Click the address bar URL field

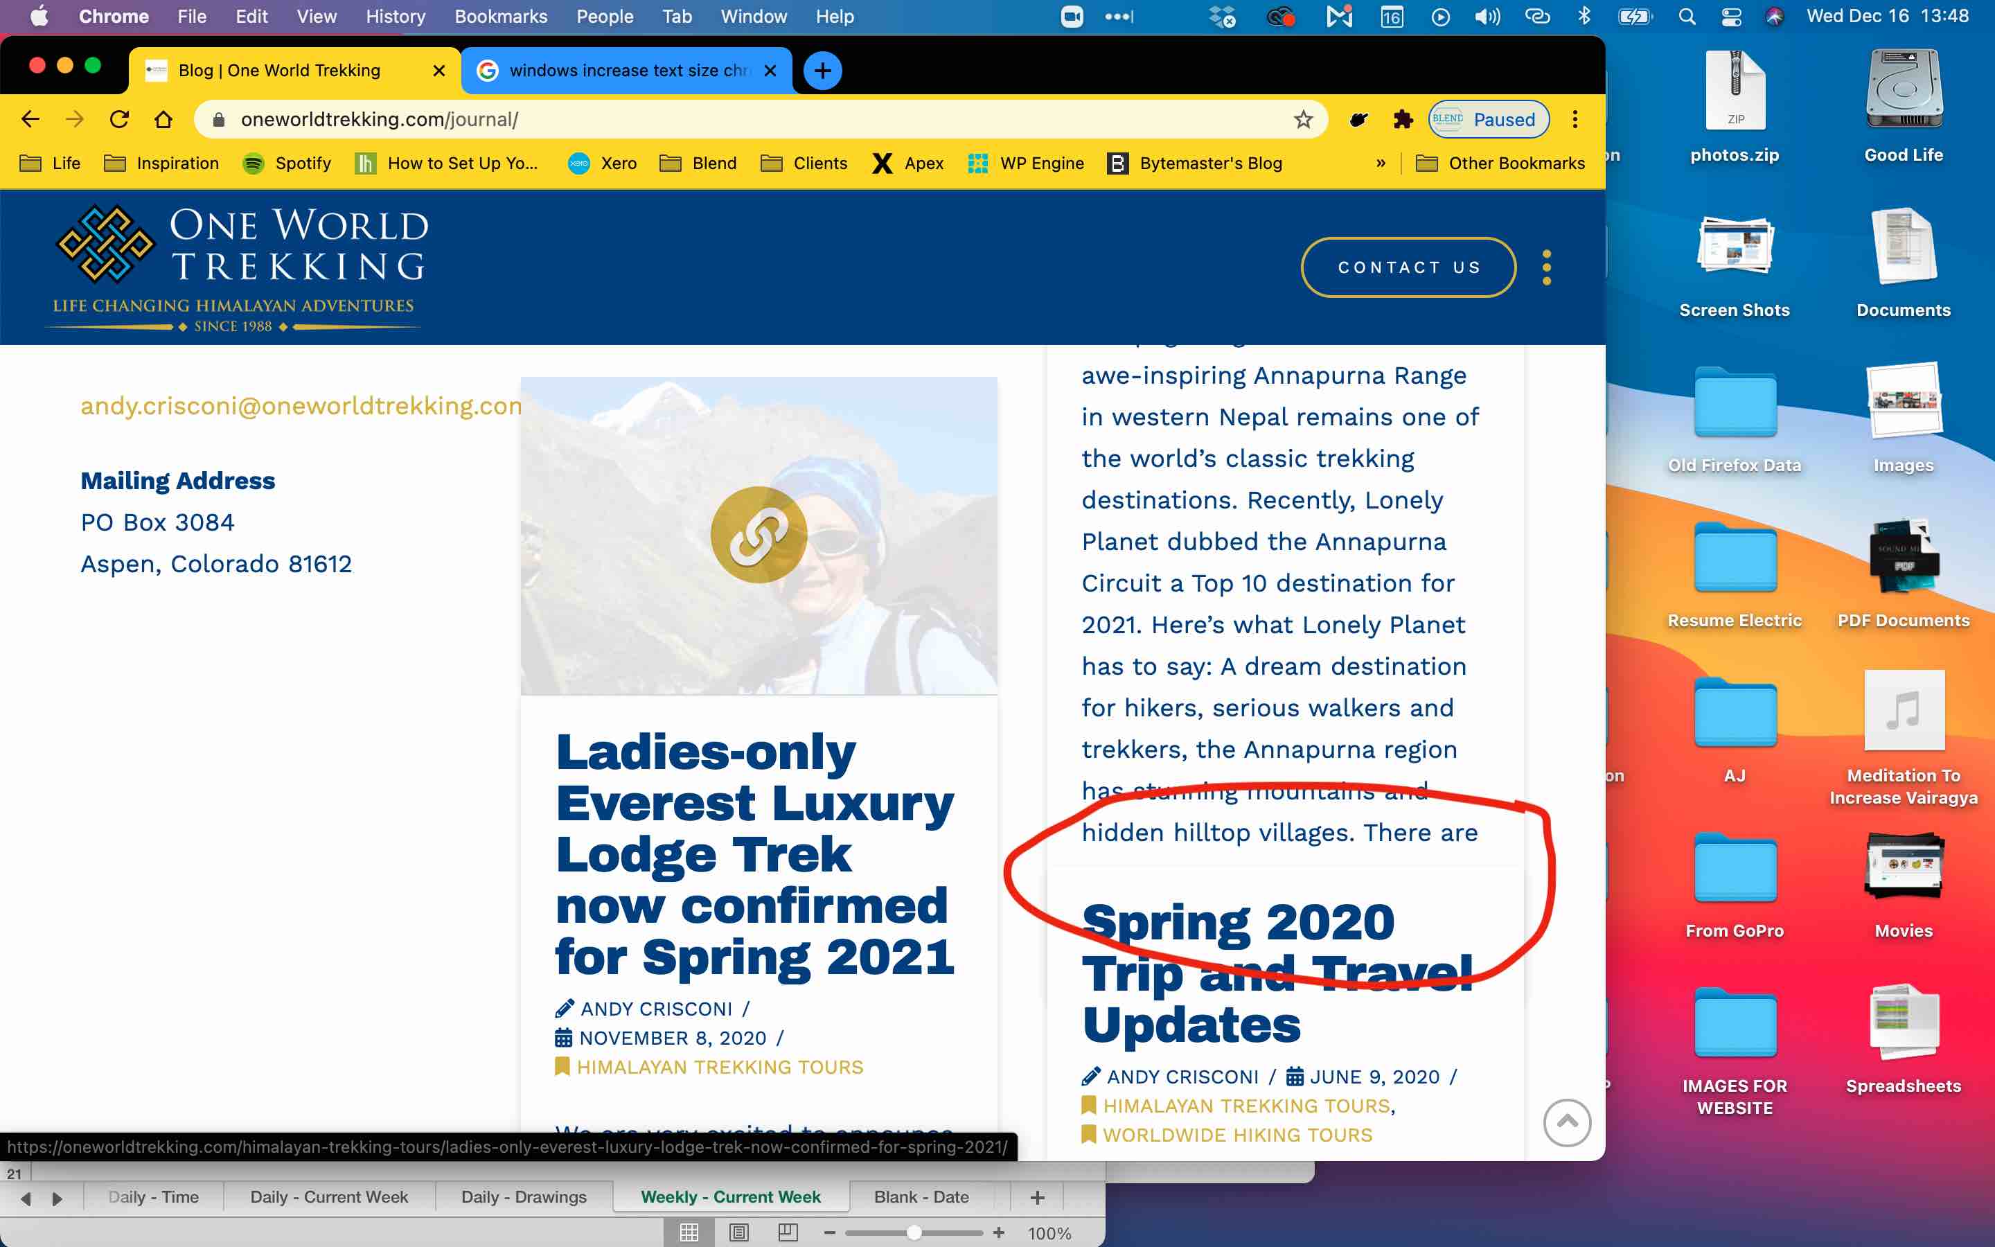point(759,120)
